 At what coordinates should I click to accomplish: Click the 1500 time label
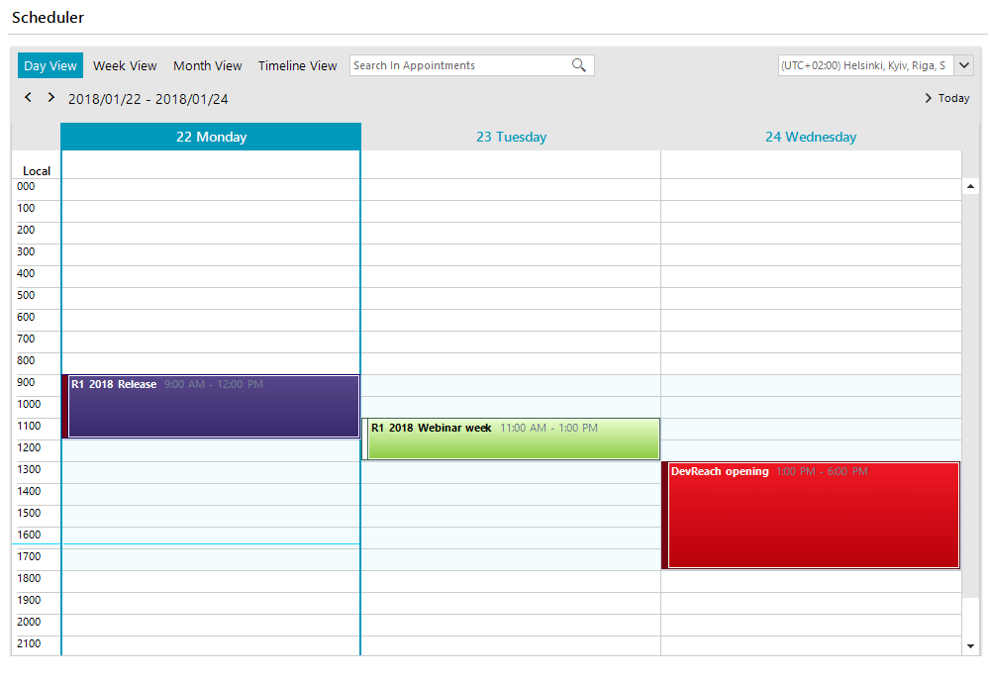point(29,513)
